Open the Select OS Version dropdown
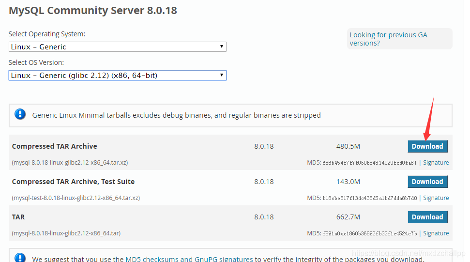Image resolution: width=470 pixels, height=262 pixels. [x=118, y=75]
